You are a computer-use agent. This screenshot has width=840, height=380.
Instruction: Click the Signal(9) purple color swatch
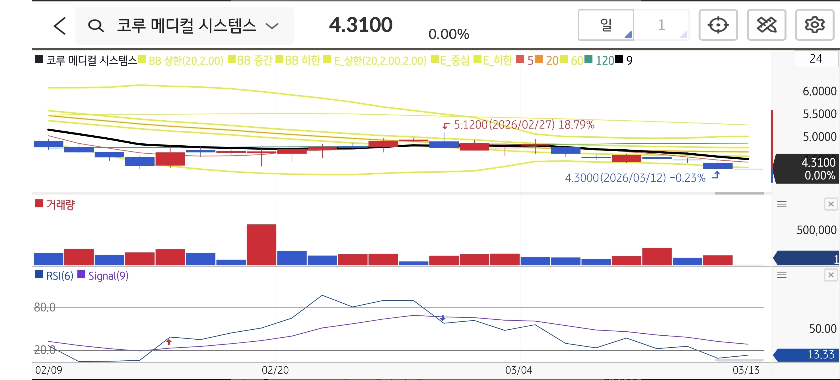click(x=81, y=274)
